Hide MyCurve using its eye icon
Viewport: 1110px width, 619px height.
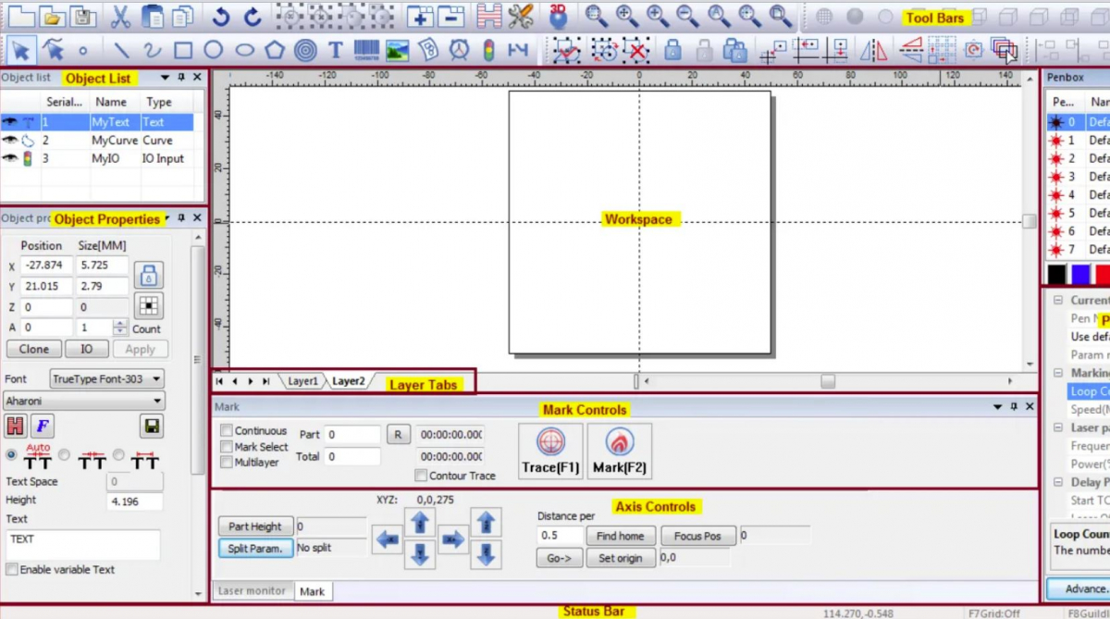click(10, 141)
